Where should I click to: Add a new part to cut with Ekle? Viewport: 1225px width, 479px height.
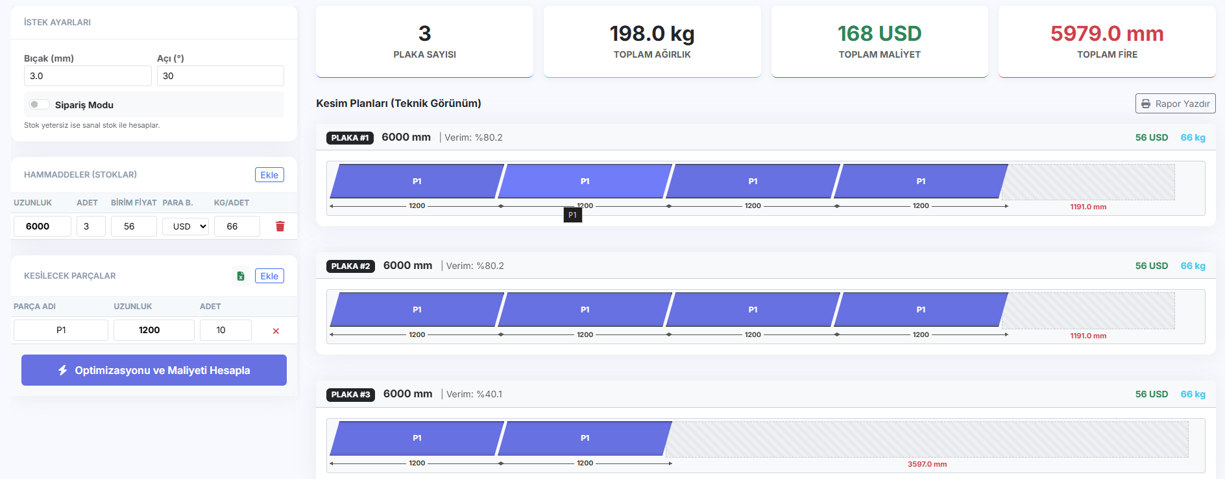[269, 276]
